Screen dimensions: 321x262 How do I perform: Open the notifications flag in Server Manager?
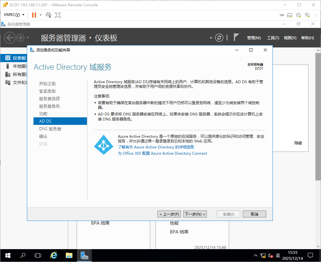[236, 37]
